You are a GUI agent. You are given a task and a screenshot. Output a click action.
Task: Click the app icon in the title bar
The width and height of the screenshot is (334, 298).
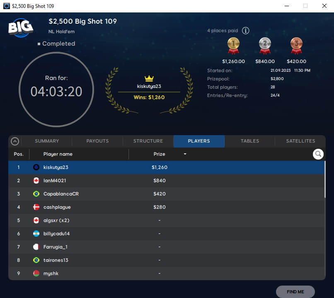pos(7,6)
